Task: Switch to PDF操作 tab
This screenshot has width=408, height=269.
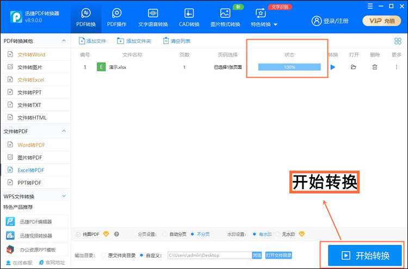Action: coord(116,18)
